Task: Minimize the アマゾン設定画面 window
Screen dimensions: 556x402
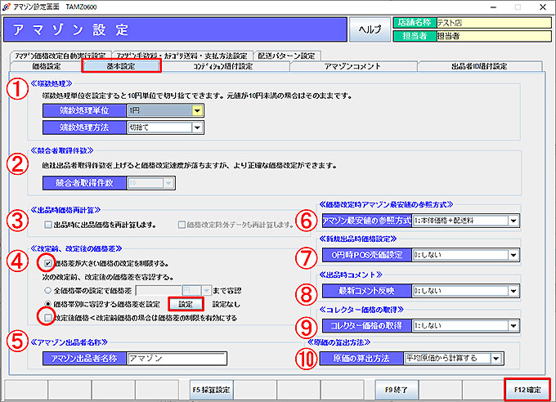Action: tap(493, 7)
